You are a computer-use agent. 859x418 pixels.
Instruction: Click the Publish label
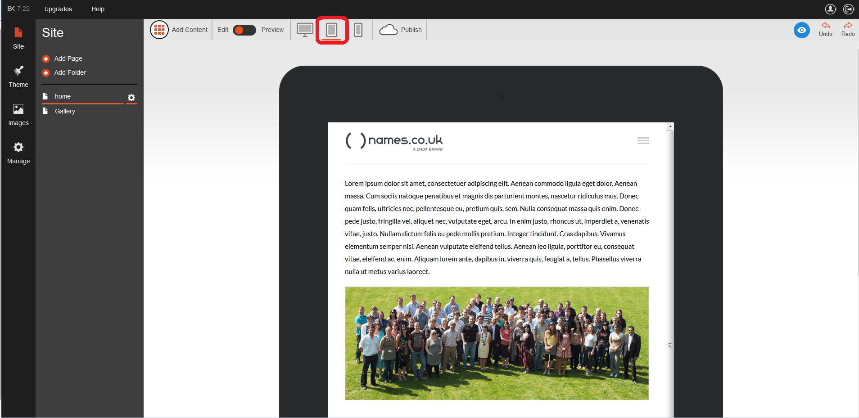click(x=411, y=30)
